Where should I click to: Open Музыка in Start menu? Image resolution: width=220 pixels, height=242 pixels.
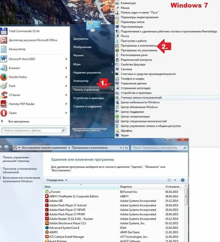78,55
